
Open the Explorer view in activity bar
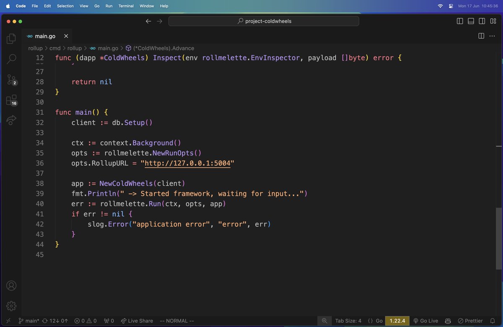click(11, 39)
